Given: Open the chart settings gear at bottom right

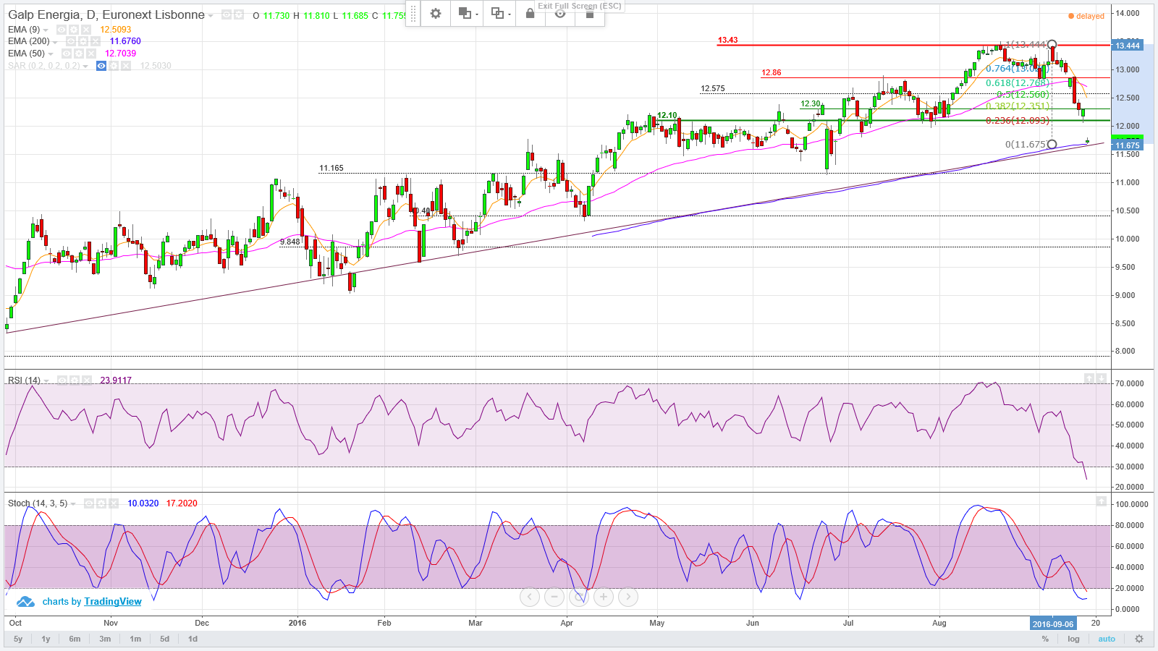Looking at the screenshot, I should pos(1139,639).
